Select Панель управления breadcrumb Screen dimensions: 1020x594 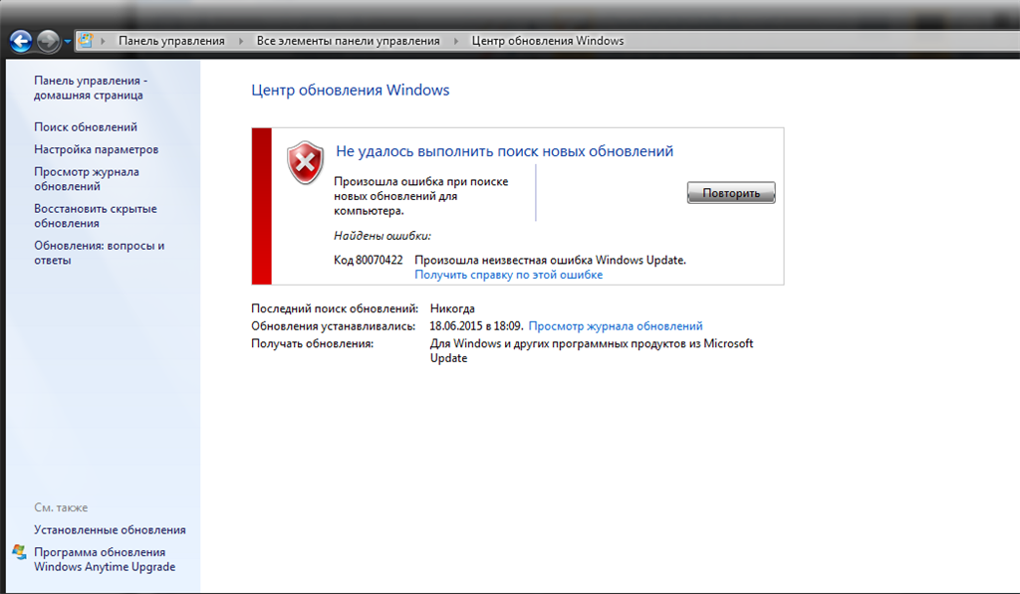[x=171, y=41]
